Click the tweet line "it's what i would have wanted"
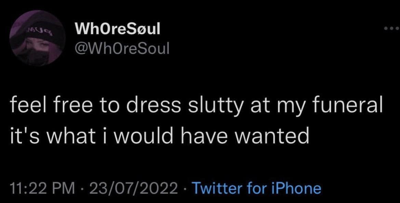This screenshot has width=400, height=203. 158,136
